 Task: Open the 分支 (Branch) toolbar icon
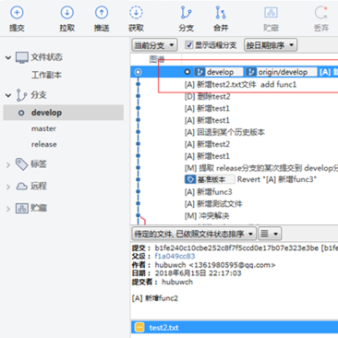coord(186,13)
